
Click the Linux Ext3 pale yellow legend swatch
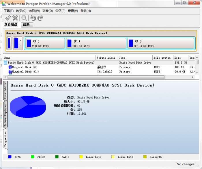[x=113, y=157]
